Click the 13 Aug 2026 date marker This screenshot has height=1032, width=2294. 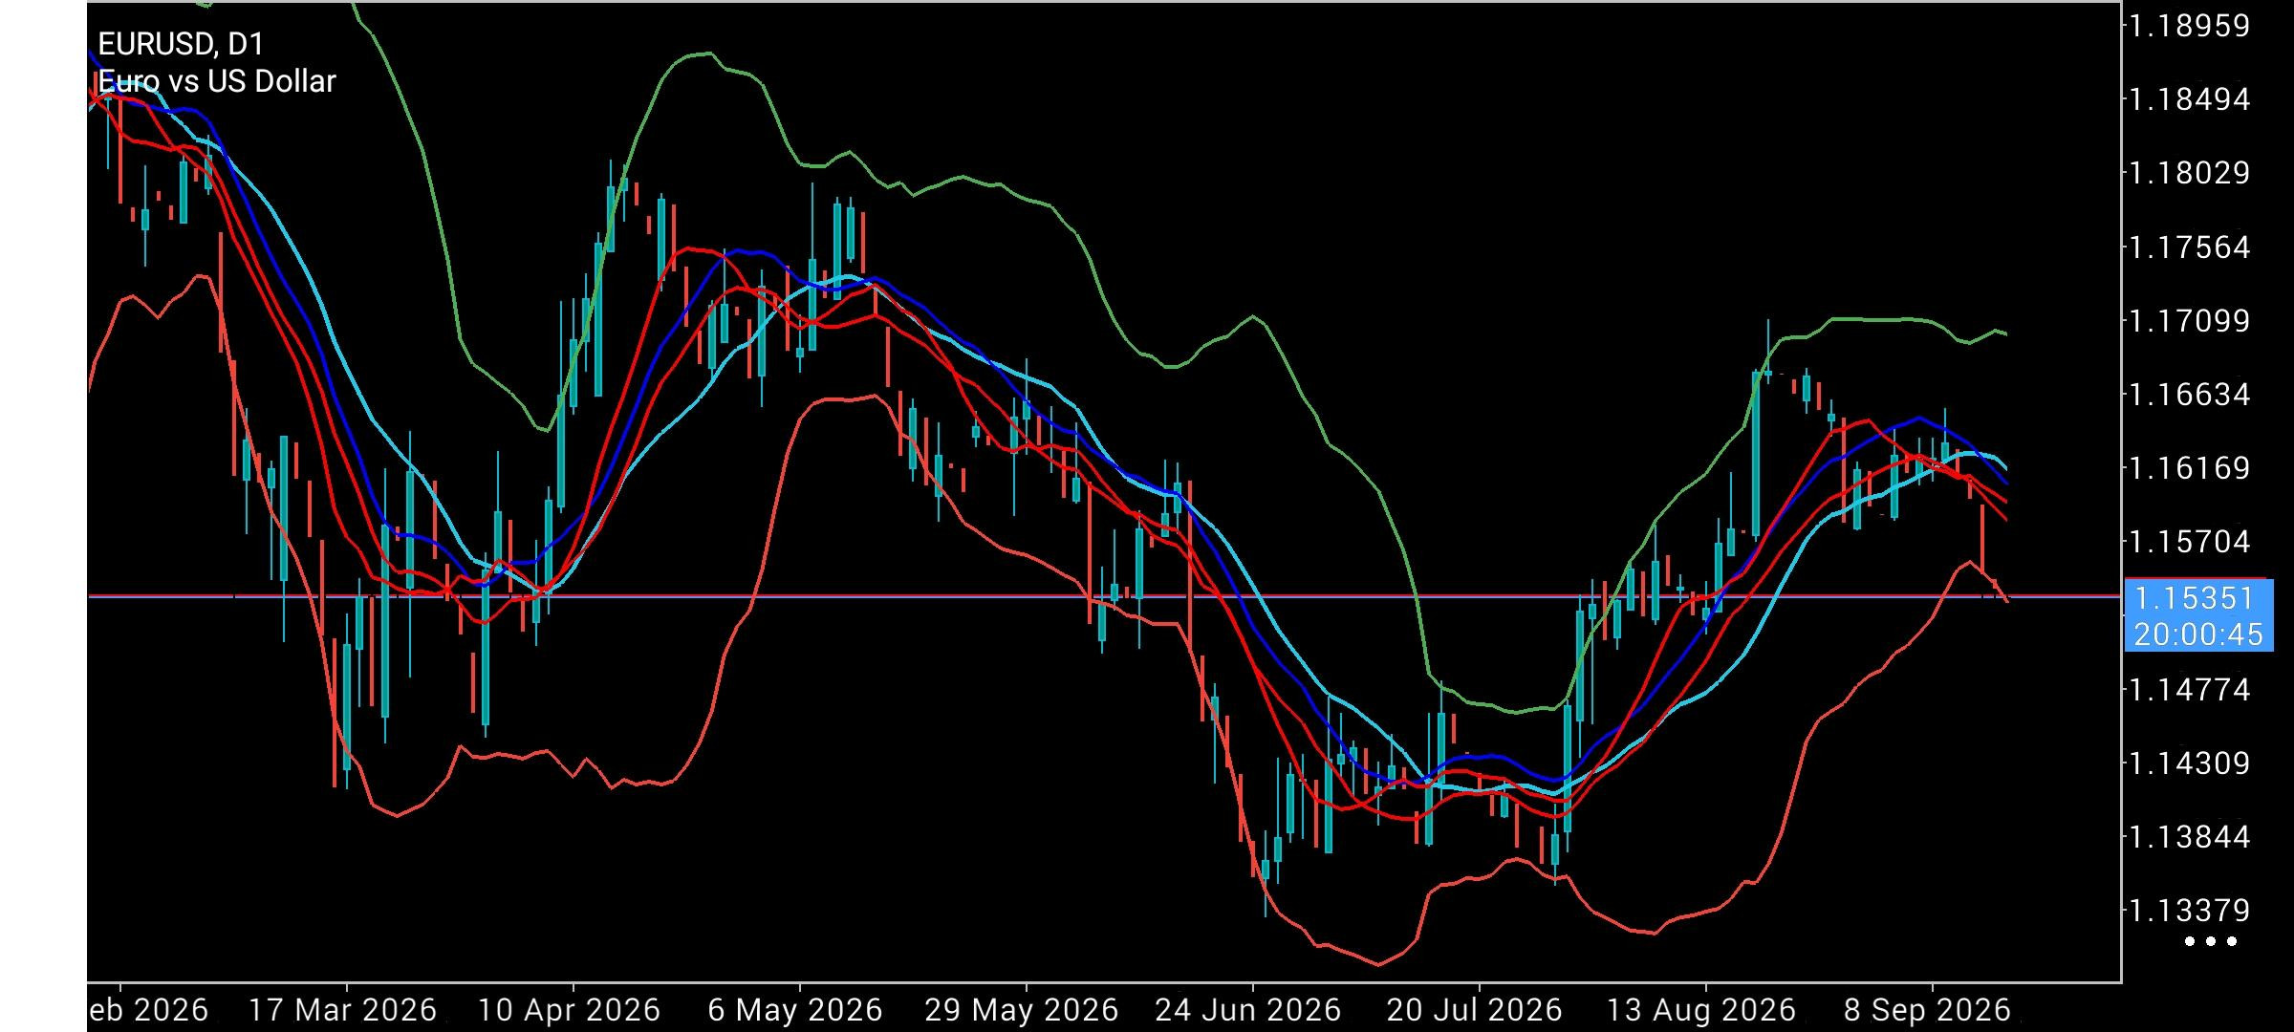point(1702,1010)
